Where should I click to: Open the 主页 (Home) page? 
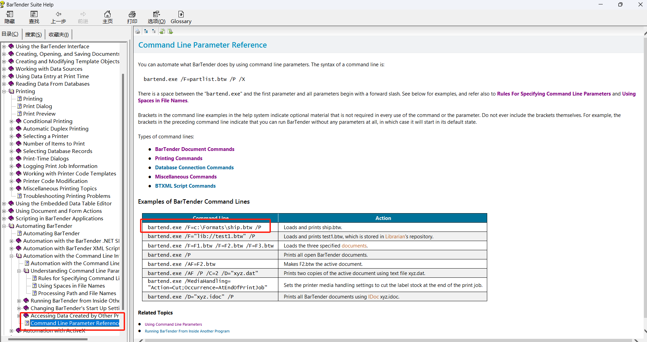(107, 17)
